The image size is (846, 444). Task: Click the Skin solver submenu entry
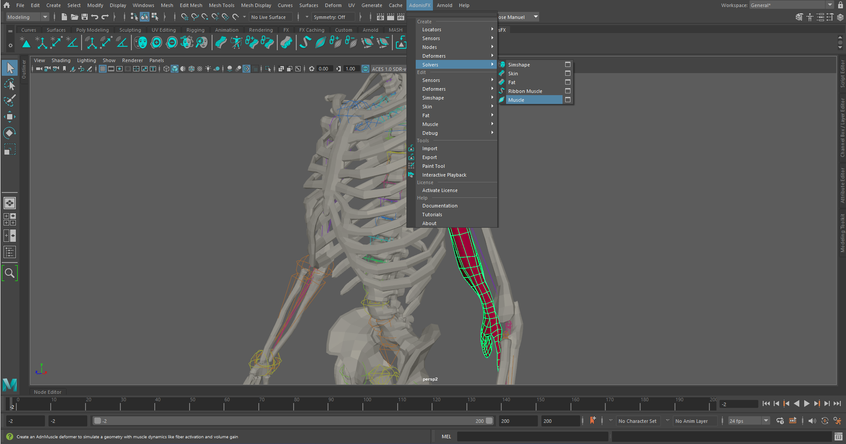(x=530, y=74)
